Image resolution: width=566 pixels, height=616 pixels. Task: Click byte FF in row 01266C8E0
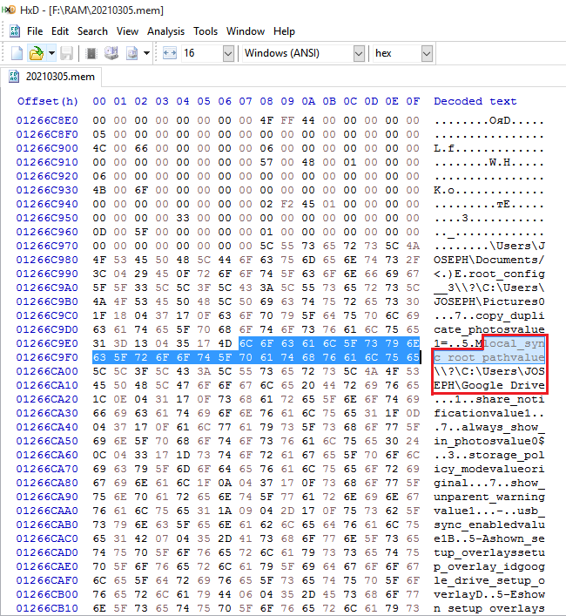287,120
